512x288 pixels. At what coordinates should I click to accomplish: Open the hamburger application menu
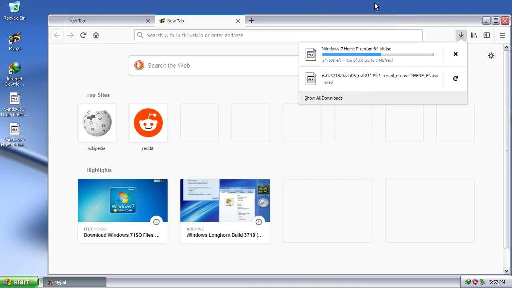[x=502, y=35]
